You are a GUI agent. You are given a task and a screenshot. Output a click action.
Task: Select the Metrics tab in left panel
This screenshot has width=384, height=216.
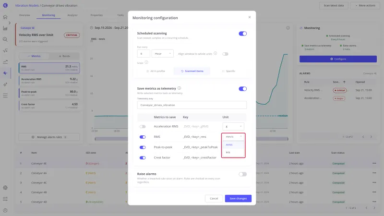coord(34,56)
